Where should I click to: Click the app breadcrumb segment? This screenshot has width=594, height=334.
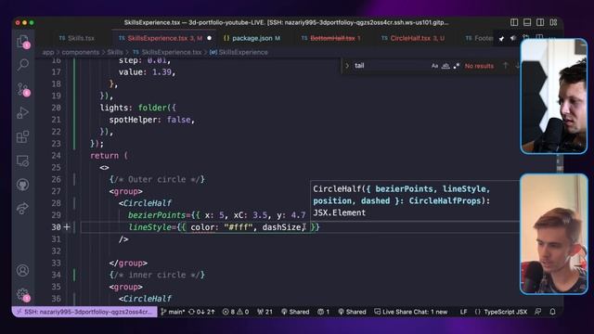48,52
